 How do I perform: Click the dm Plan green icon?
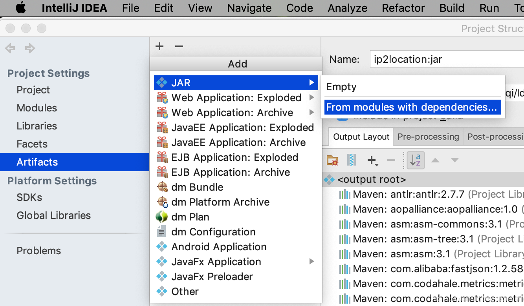point(162,217)
